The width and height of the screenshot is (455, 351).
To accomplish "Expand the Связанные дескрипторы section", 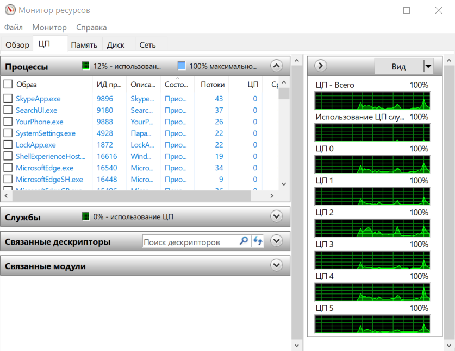I will pyautogui.click(x=276, y=241).
